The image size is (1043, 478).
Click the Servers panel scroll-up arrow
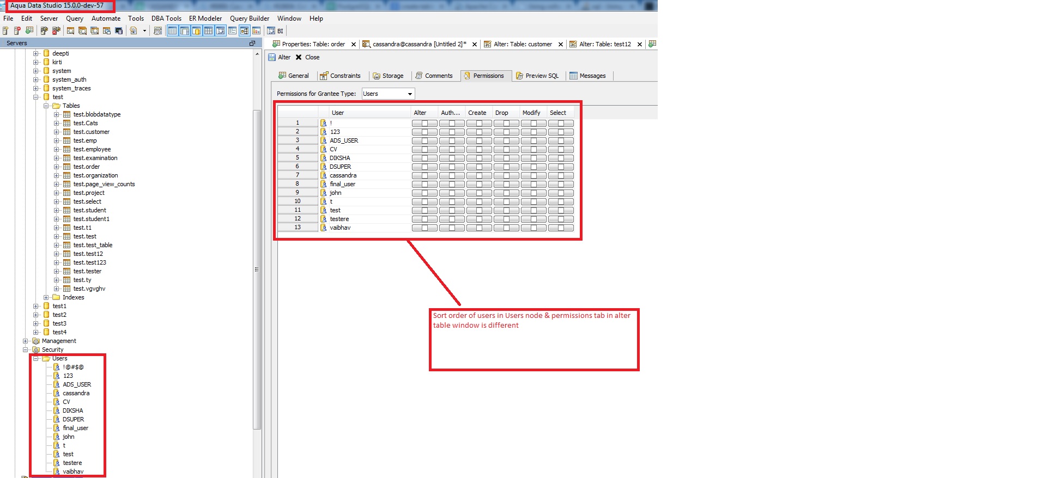coord(257,53)
